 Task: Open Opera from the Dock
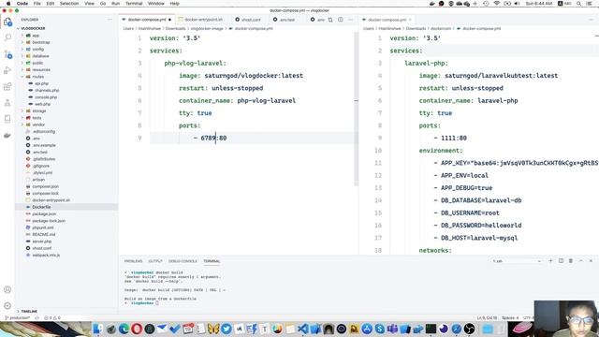(x=137, y=329)
